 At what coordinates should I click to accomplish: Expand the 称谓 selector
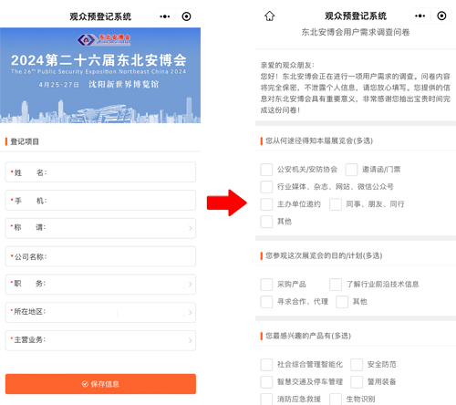[x=100, y=228]
